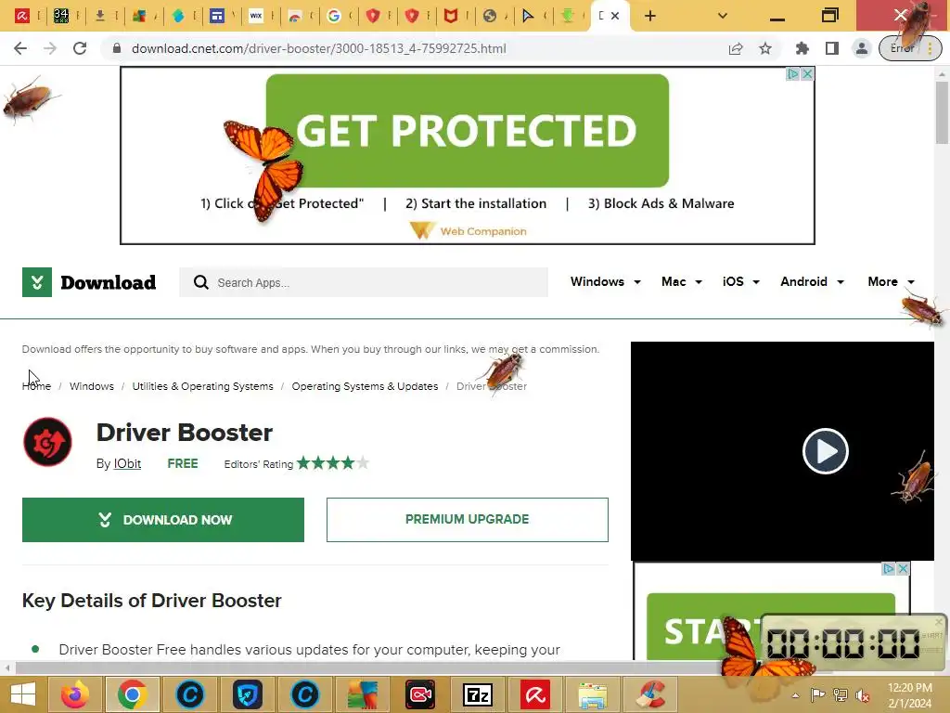Show hidden system tray icons
This screenshot has height=713, width=950.
click(795, 695)
